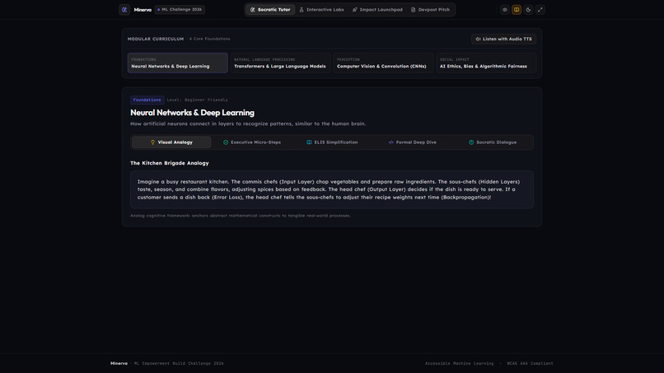Screen dimensions: 664x373
Task: Click the Minerva name in the footer
Action: (x=119, y=363)
